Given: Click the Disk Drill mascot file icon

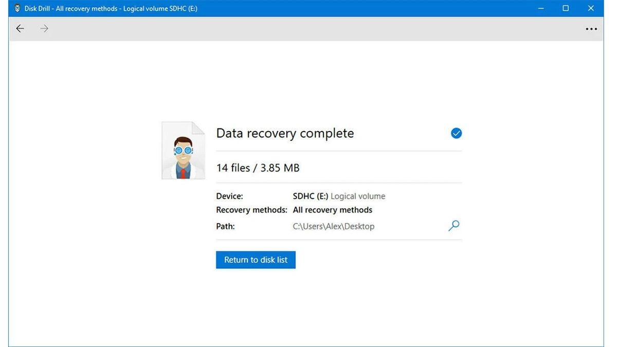Looking at the screenshot, I should (183, 151).
